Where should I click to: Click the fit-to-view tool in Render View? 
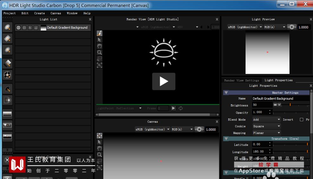[99, 65]
